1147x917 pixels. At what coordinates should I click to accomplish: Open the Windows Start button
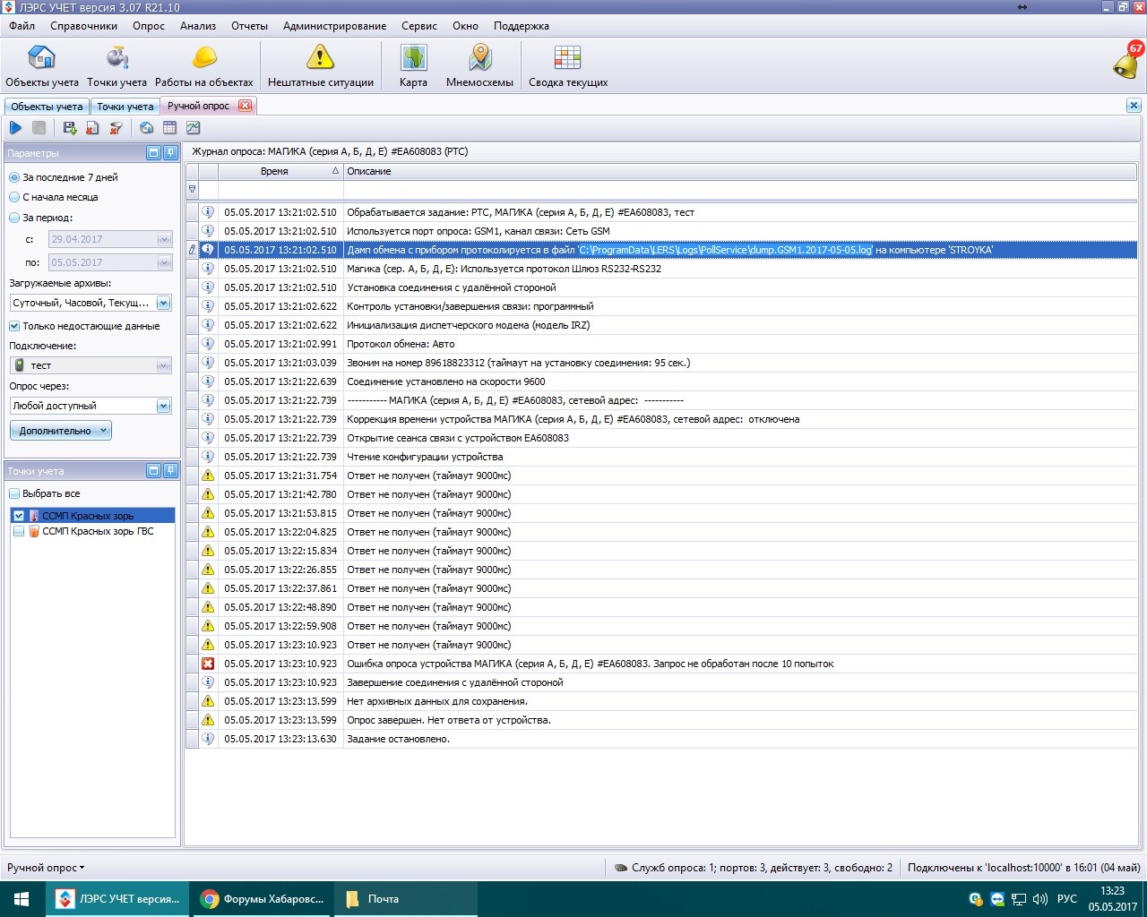tap(22, 899)
